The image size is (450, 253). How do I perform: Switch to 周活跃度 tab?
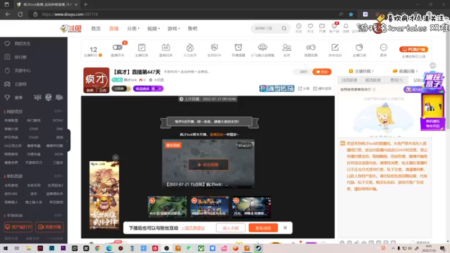click(372, 80)
